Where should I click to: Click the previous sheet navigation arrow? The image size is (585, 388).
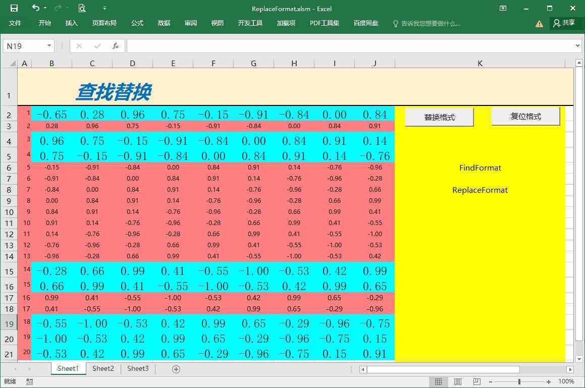click(x=15, y=369)
